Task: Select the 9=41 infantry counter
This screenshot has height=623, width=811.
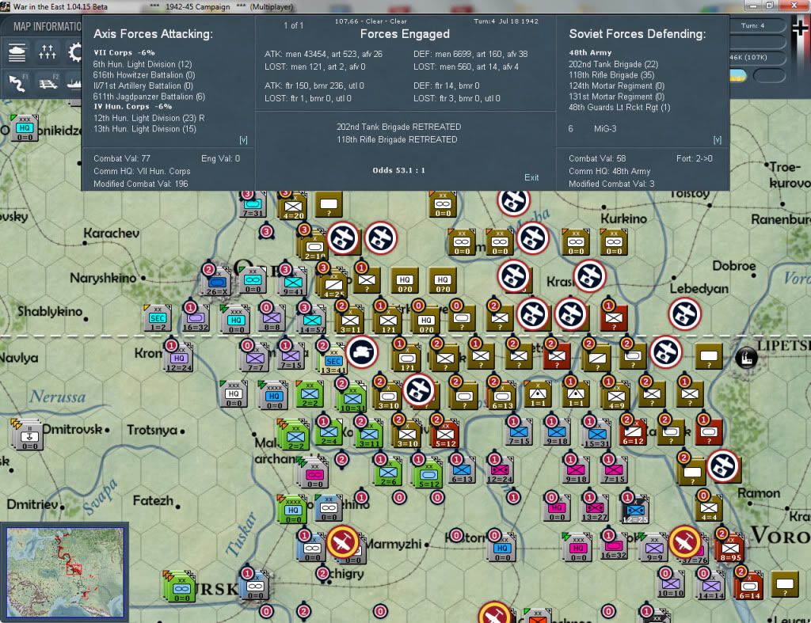Action: (293, 283)
